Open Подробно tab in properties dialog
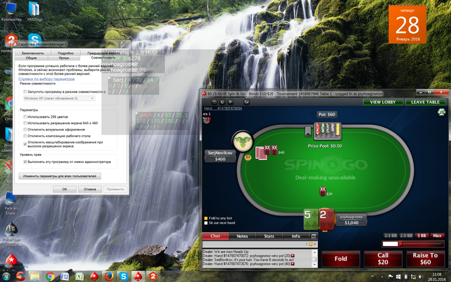The image size is (451, 282). [x=66, y=53]
